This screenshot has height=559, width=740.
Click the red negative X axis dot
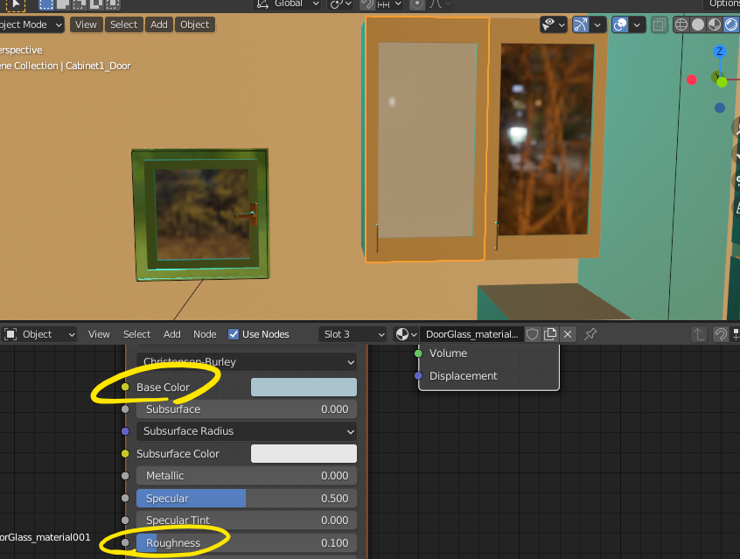[691, 80]
